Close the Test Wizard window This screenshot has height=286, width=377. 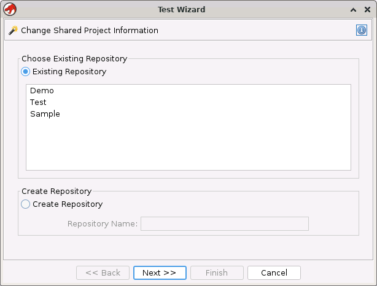[367, 10]
